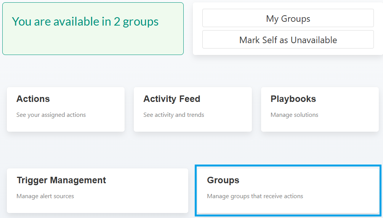Click the 'Manage solutions' description text
383x218 pixels.
tap(294, 115)
